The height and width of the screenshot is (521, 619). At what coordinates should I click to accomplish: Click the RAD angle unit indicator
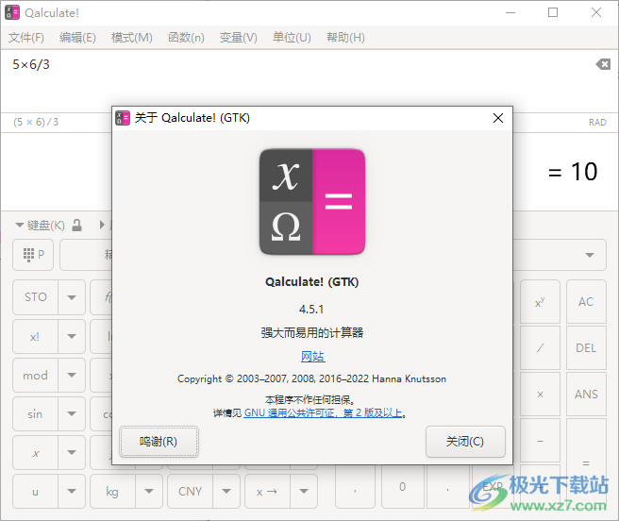[597, 123]
